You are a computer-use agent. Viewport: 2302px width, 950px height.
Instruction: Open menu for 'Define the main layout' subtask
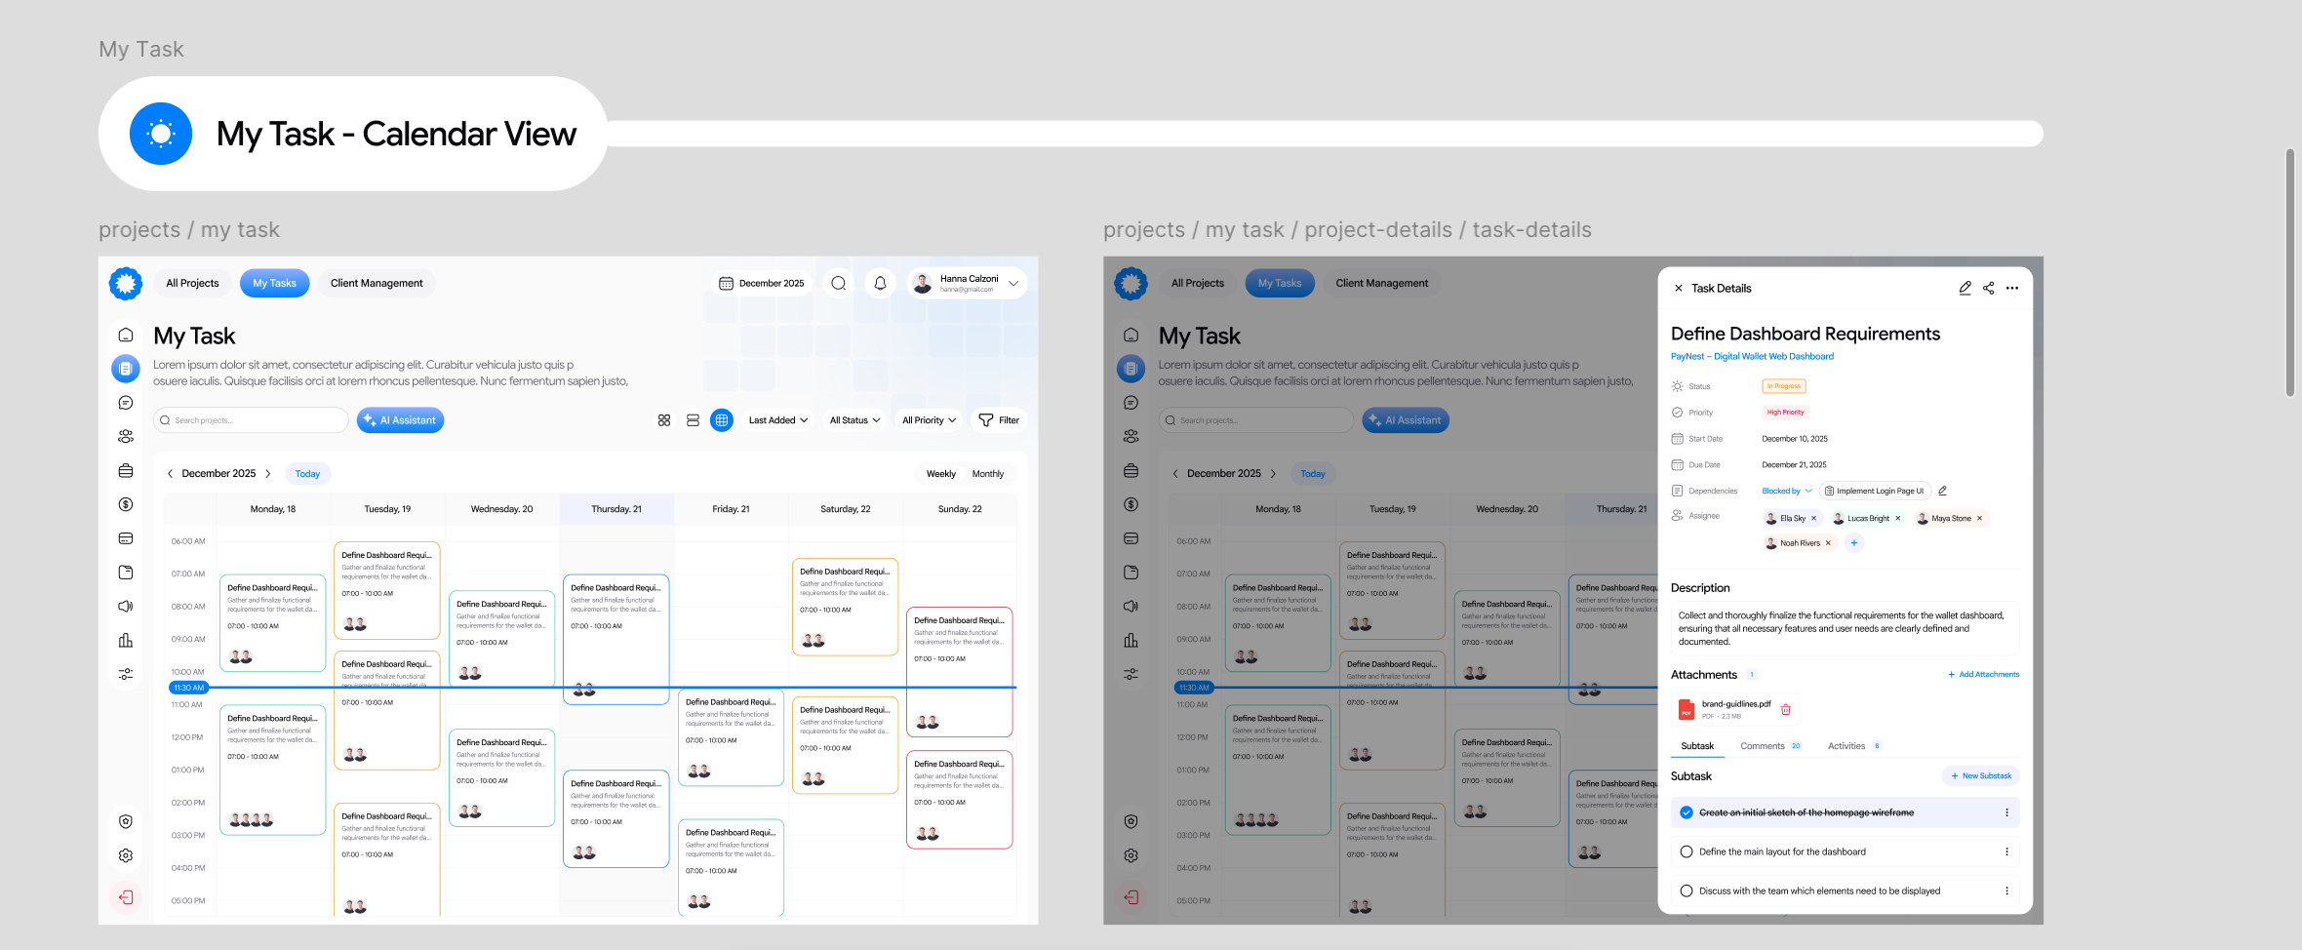point(2006,851)
